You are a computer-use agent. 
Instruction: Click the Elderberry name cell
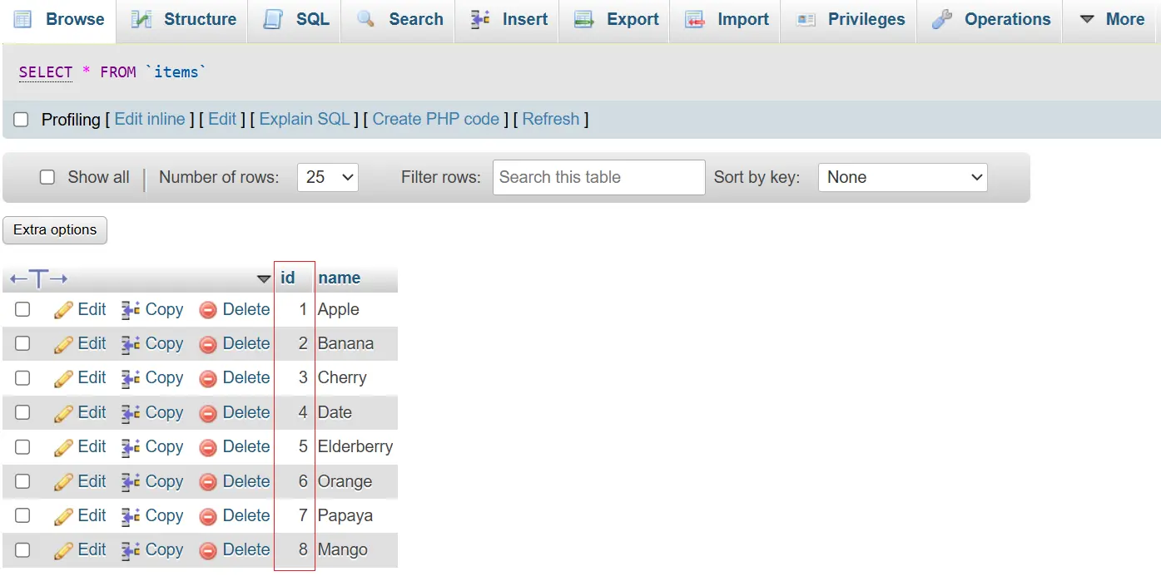pos(355,446)
